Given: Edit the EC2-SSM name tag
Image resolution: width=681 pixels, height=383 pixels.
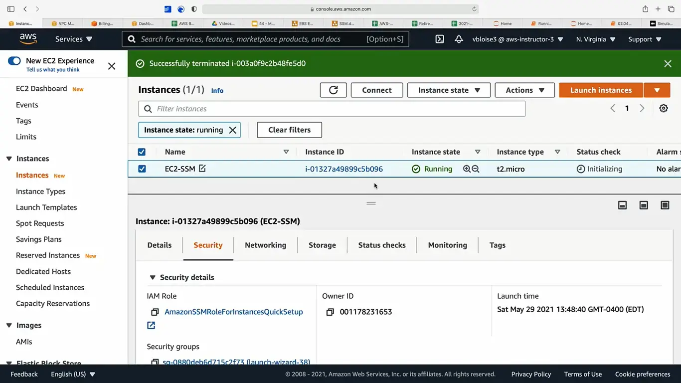Looking at the screenshot, I should (202, 169).
